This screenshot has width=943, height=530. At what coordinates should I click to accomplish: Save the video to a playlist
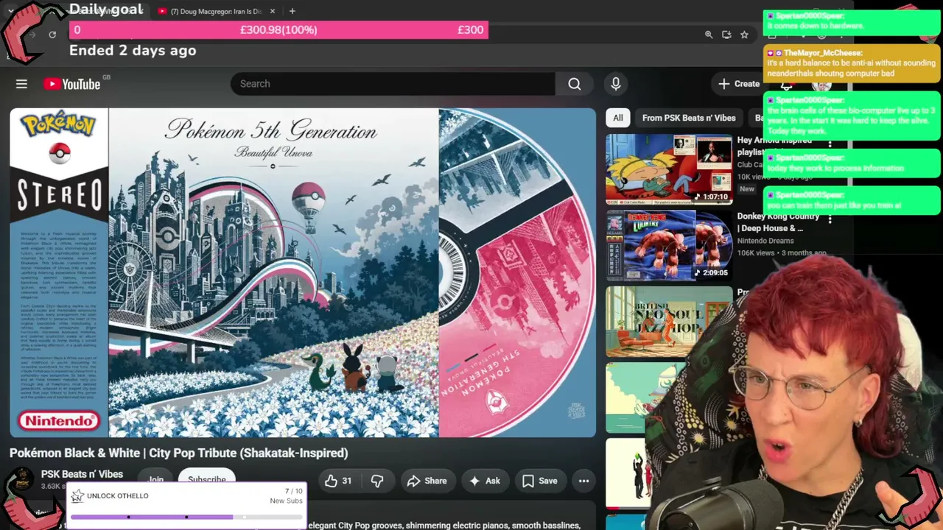coord(540,481)
